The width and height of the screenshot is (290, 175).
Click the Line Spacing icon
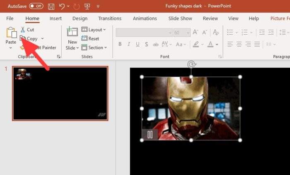[283, 33]
